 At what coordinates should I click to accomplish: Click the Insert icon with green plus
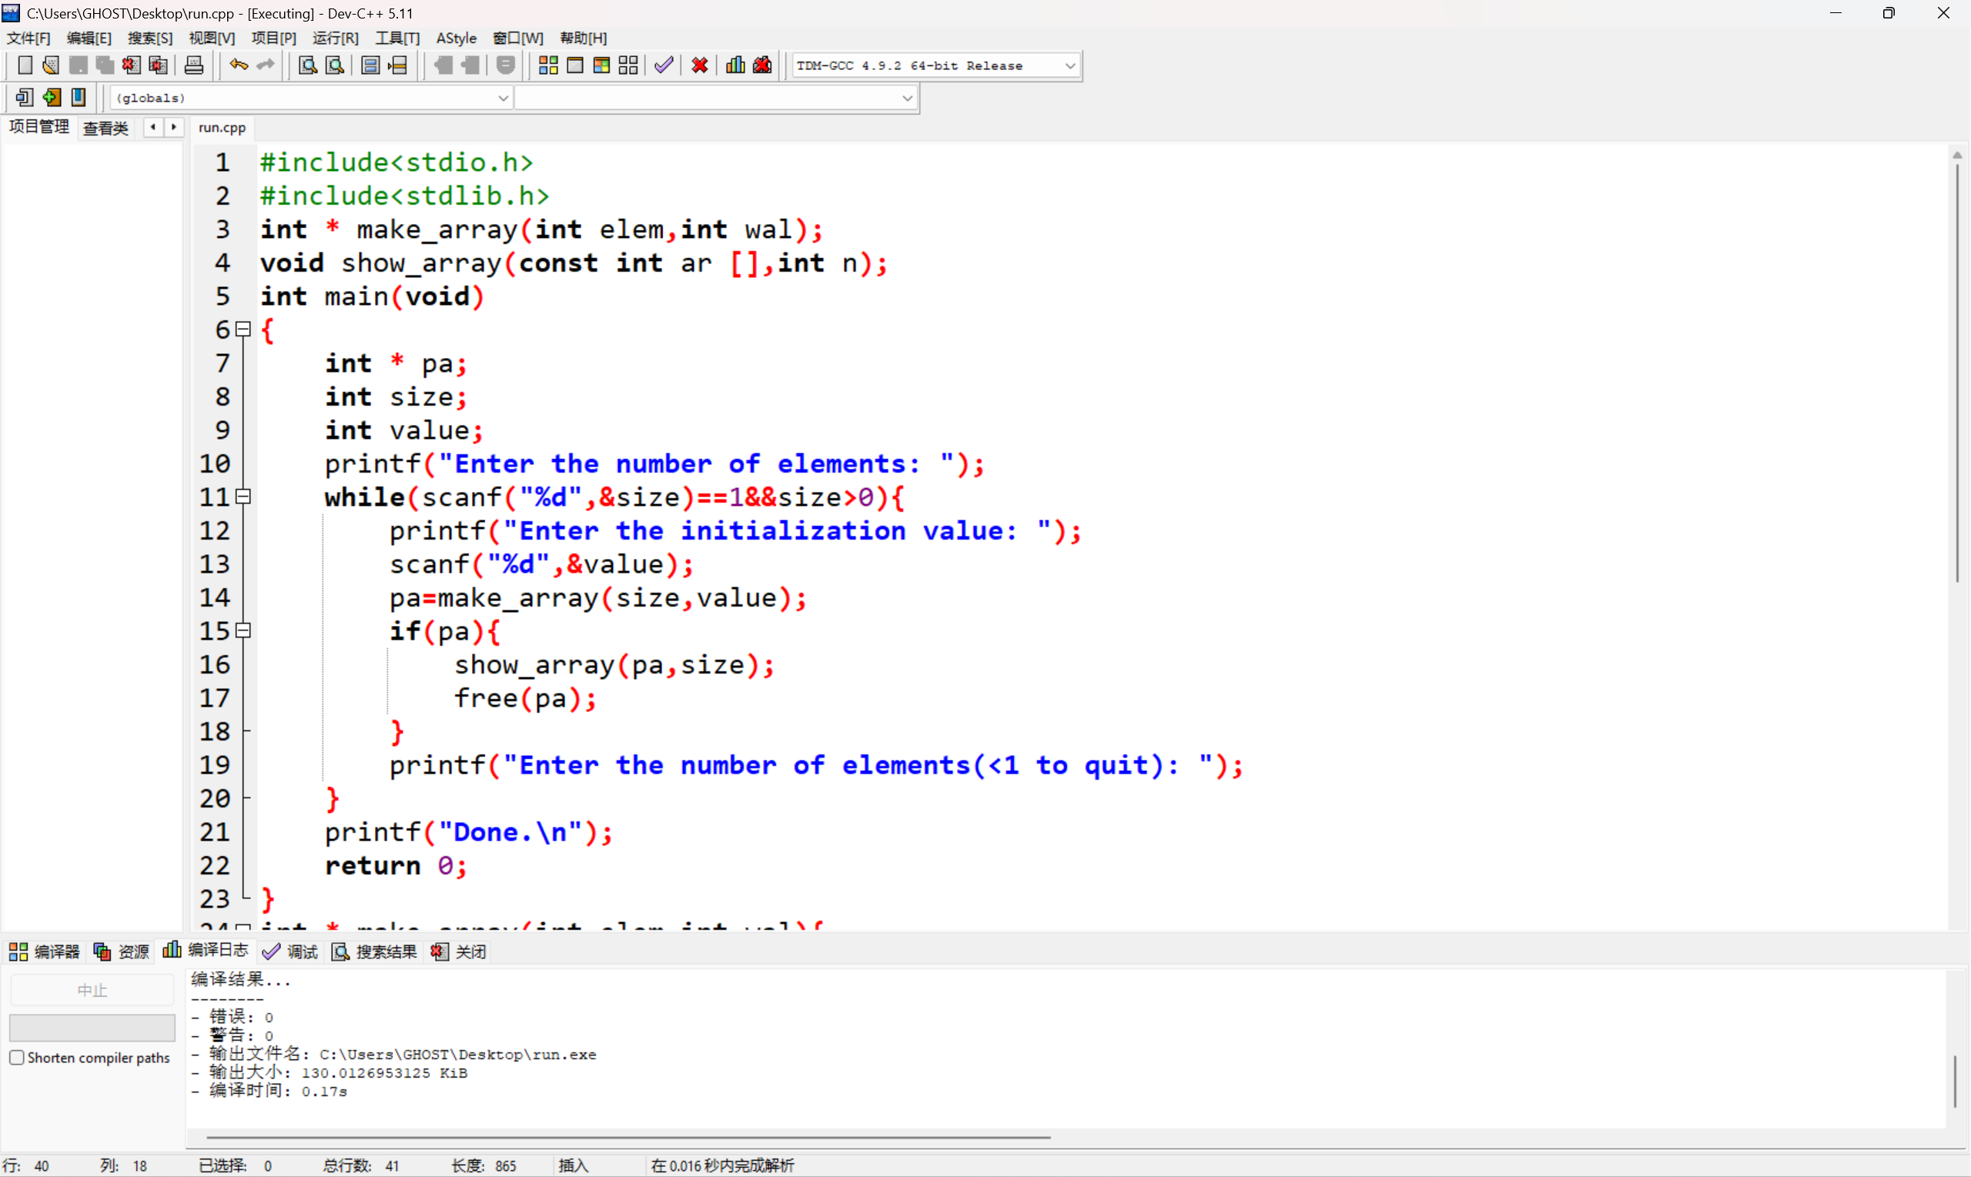[x=52, y=98]
